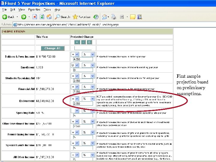The image size is (216, 162).
Task: Click Endowment value field 2.50
Action: pyautogui.click(x=83, y=103)
